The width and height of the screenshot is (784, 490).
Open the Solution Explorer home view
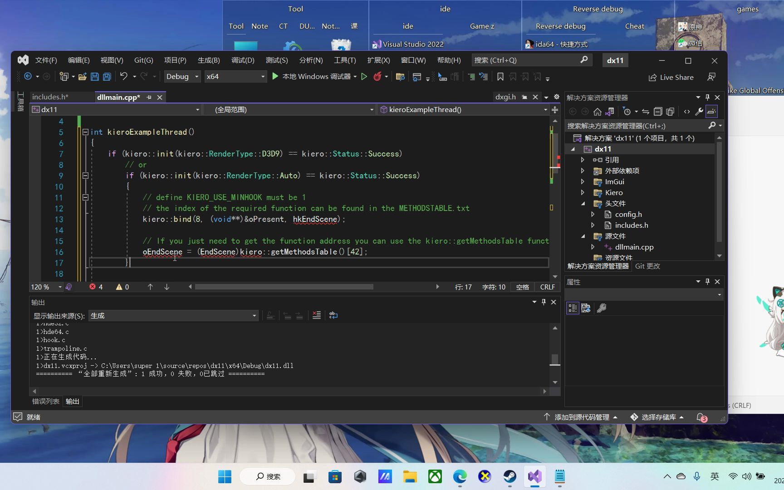598,111
